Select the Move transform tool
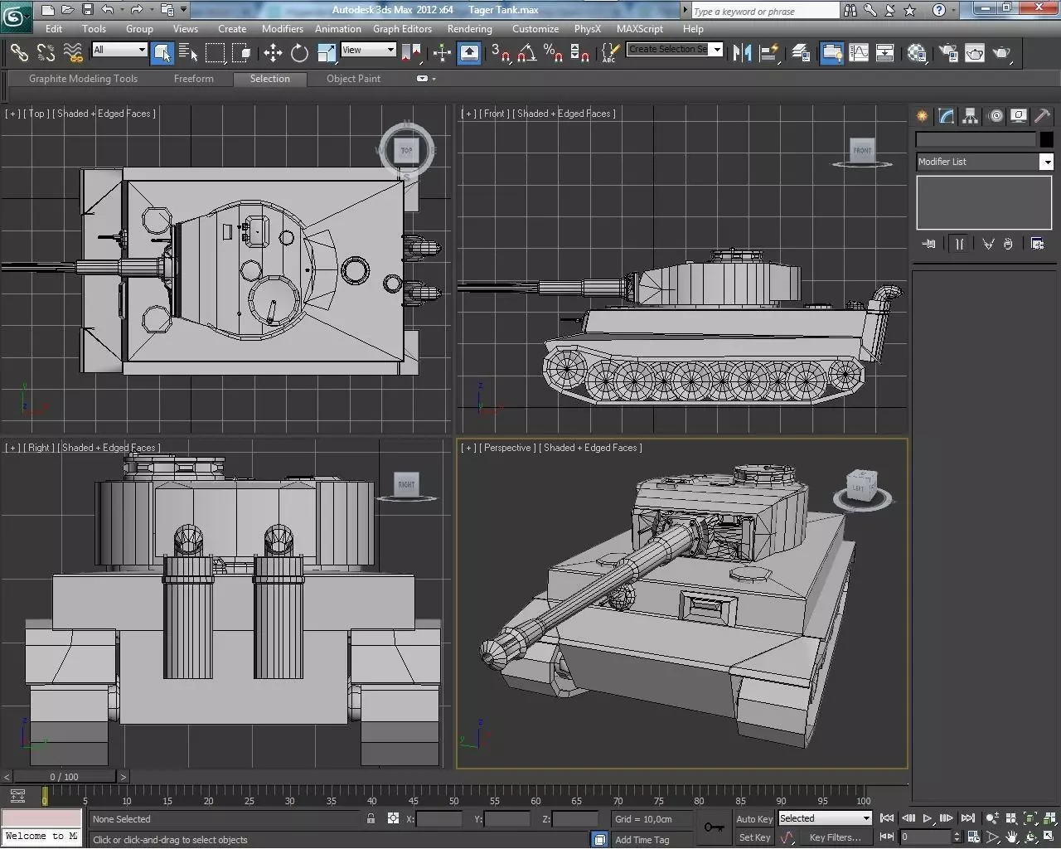Screen dimensions: 1061x849 273,53
